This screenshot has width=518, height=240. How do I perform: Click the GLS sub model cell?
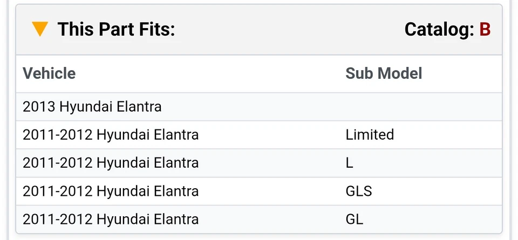(x=359, y=191)
